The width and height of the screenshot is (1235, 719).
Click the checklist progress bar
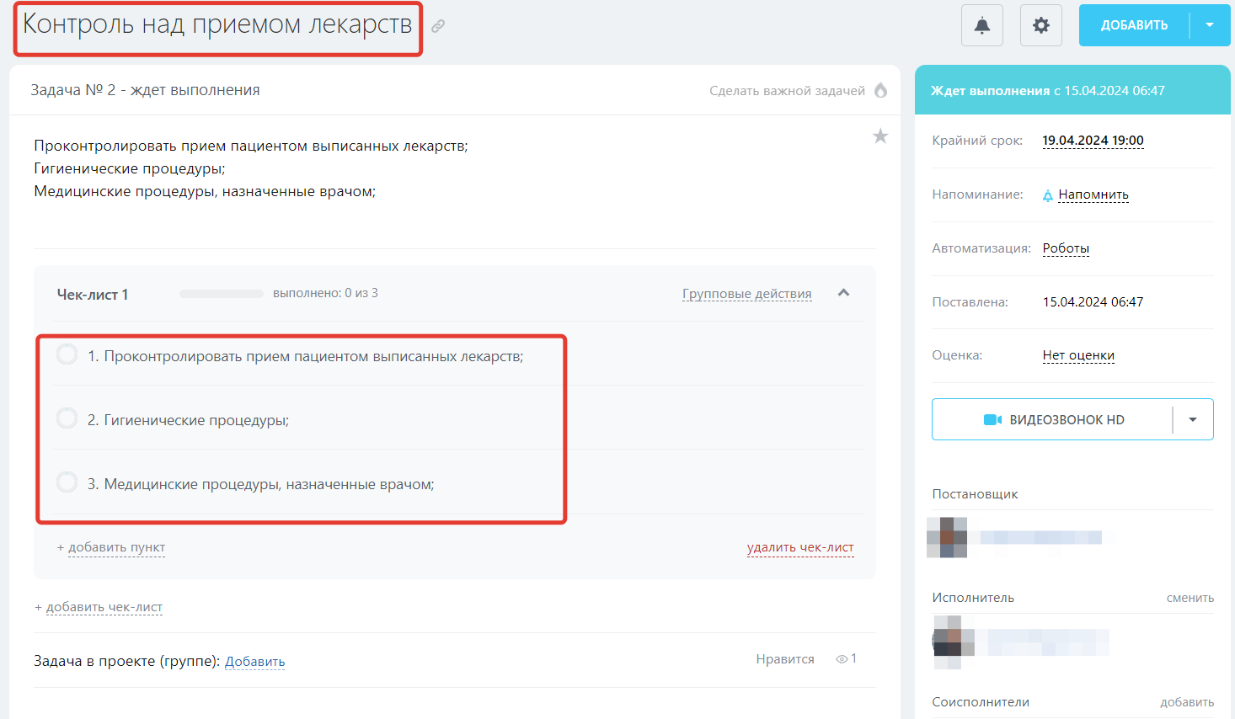pyautogui.click(x=222, y=294)
